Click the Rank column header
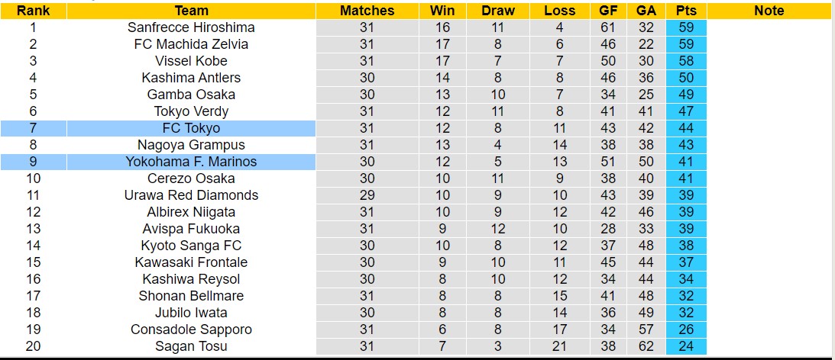The image size is (835, 360). point(33,11)
